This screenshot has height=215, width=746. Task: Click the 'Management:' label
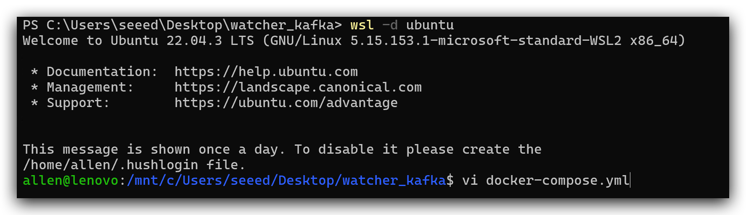90,87
